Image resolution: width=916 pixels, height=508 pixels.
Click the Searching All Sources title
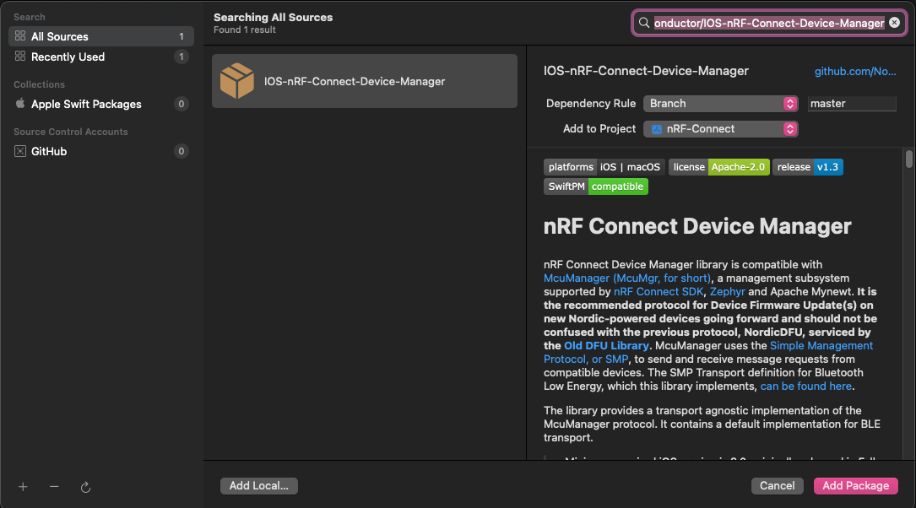tap(273, 18)
